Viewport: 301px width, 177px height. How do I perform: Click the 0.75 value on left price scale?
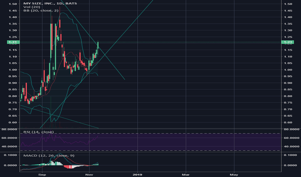(13, 103)
